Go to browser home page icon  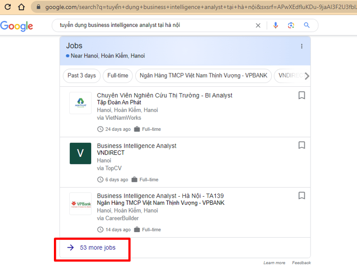(21, 7)
